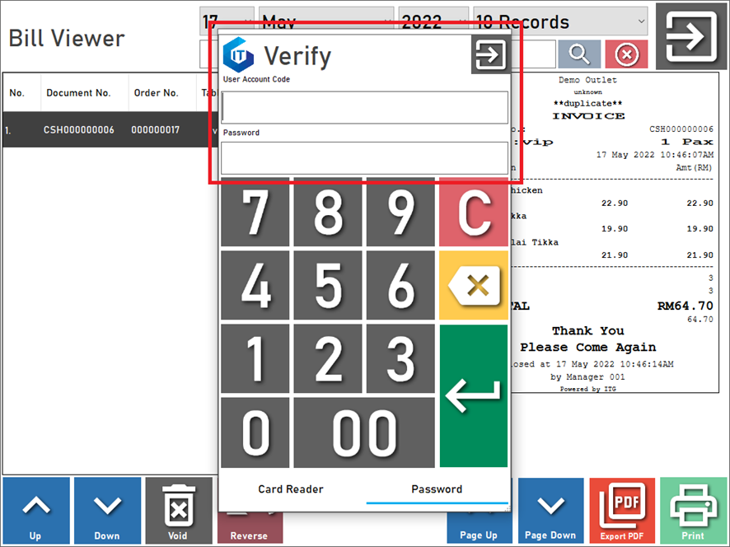The height and width of the screenshot is (547, 730).
Task: Click the red clear search icon
Action: pyautogui.click(x=626, y=55)
